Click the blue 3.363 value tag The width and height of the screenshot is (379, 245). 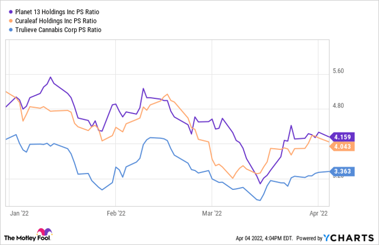pos(344,173)
